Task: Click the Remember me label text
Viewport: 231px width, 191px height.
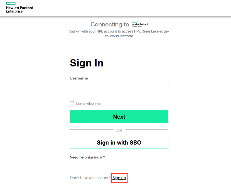Action: tap(88, 104)
